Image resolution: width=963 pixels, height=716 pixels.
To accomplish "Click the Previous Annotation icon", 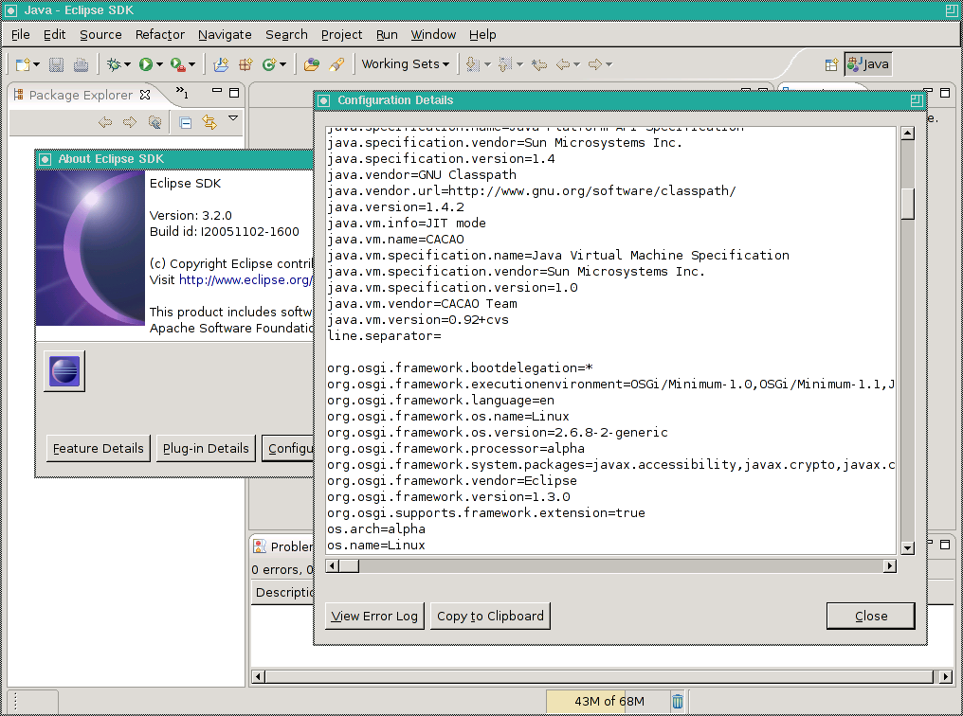I will pos(505,64).
